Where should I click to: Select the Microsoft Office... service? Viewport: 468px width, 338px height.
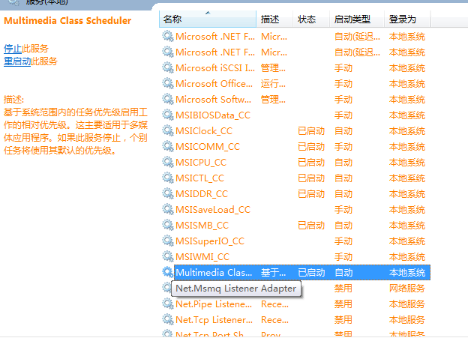click(214, 84)
